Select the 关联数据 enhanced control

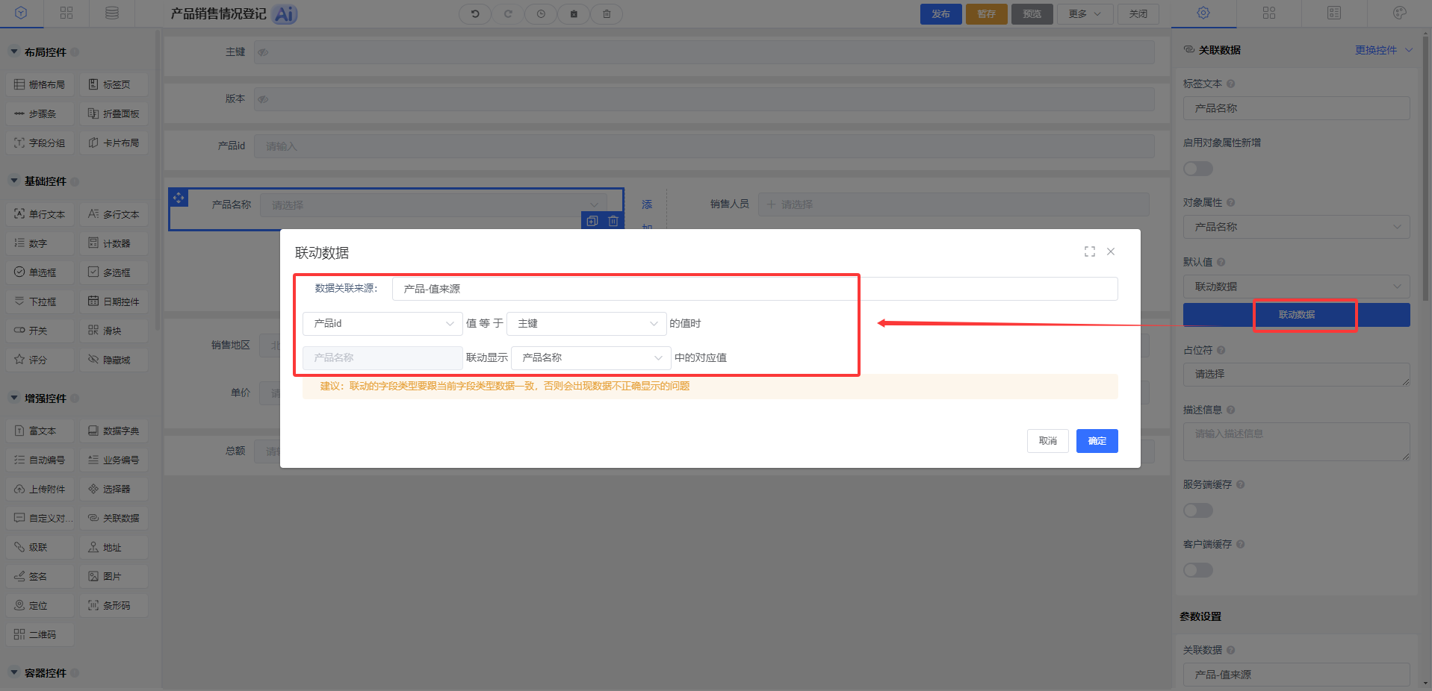[x=114, y=518]
